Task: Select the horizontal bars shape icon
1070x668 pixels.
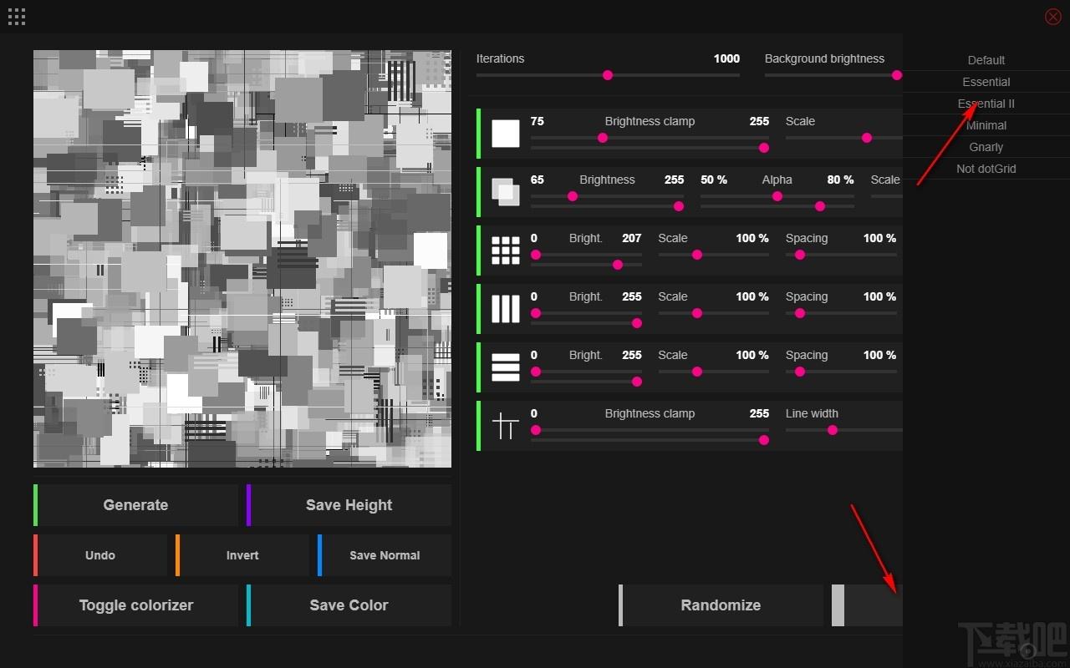Action: tap(506, 367)
